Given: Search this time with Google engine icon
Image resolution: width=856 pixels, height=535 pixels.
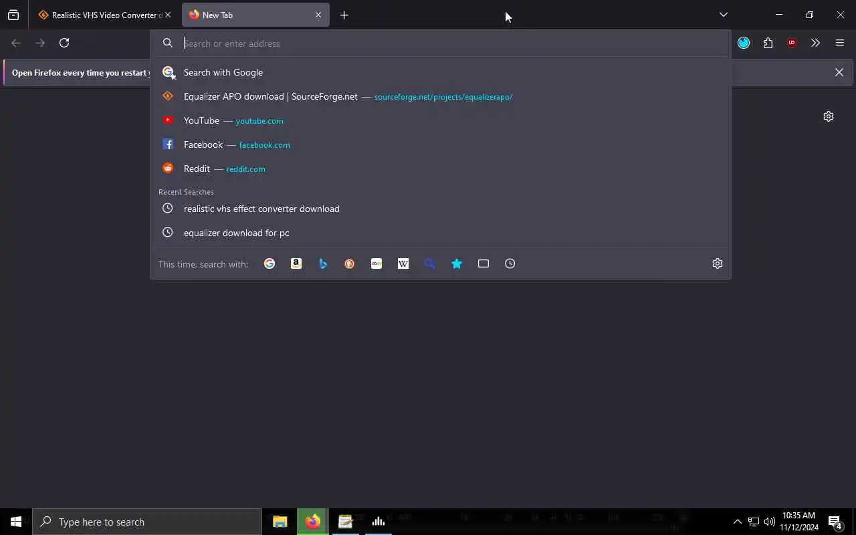Looking at the screenshot, I should (x=270, y=263).
